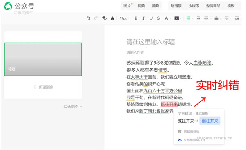Click the undo arrow icon

[88, 18]
